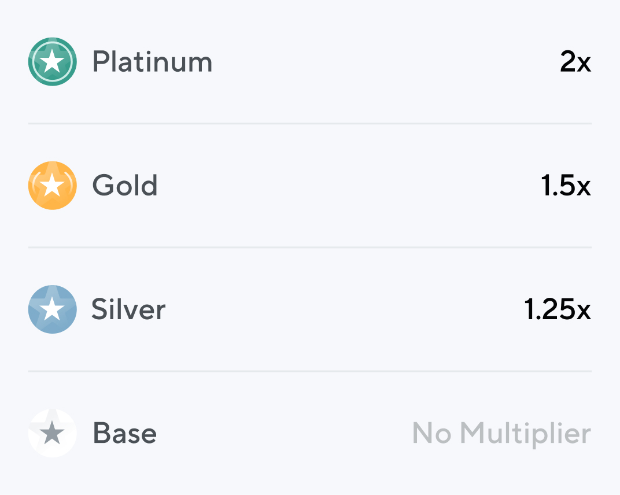
Task: Select the Base tier row
Action: [310, 433]
